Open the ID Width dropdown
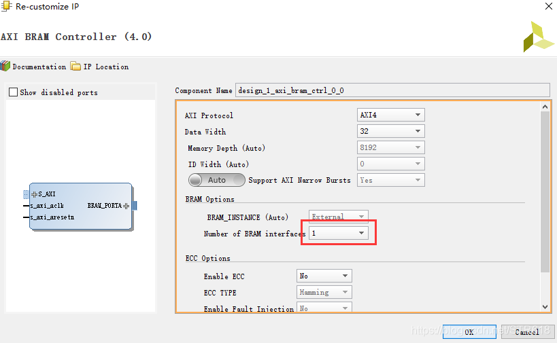The height and width of the screenshot is (343, 557). point(391,164)
